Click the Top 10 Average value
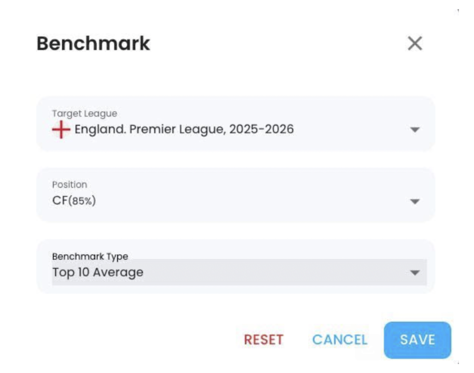Screen dimensions: 474x373 pyautogui.click(x=97, y=272)
